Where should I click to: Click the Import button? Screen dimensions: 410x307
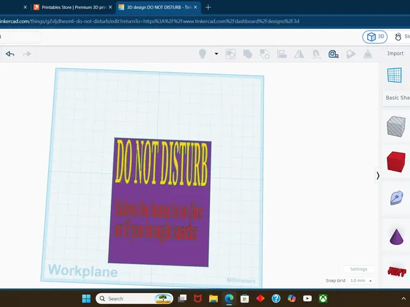tap(395, 53)
